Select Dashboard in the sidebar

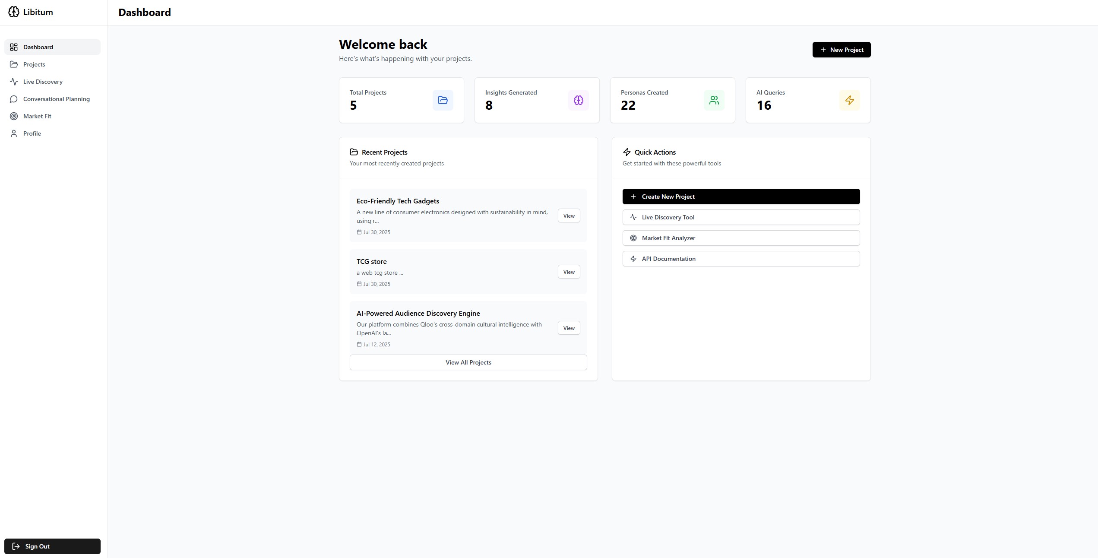tap(38, 47)
